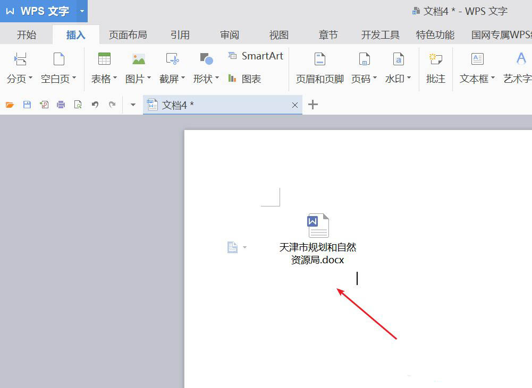Viewport: 532px width, 388px height.
Task: Insert a 图表 chart
Action: pos(244,79)
